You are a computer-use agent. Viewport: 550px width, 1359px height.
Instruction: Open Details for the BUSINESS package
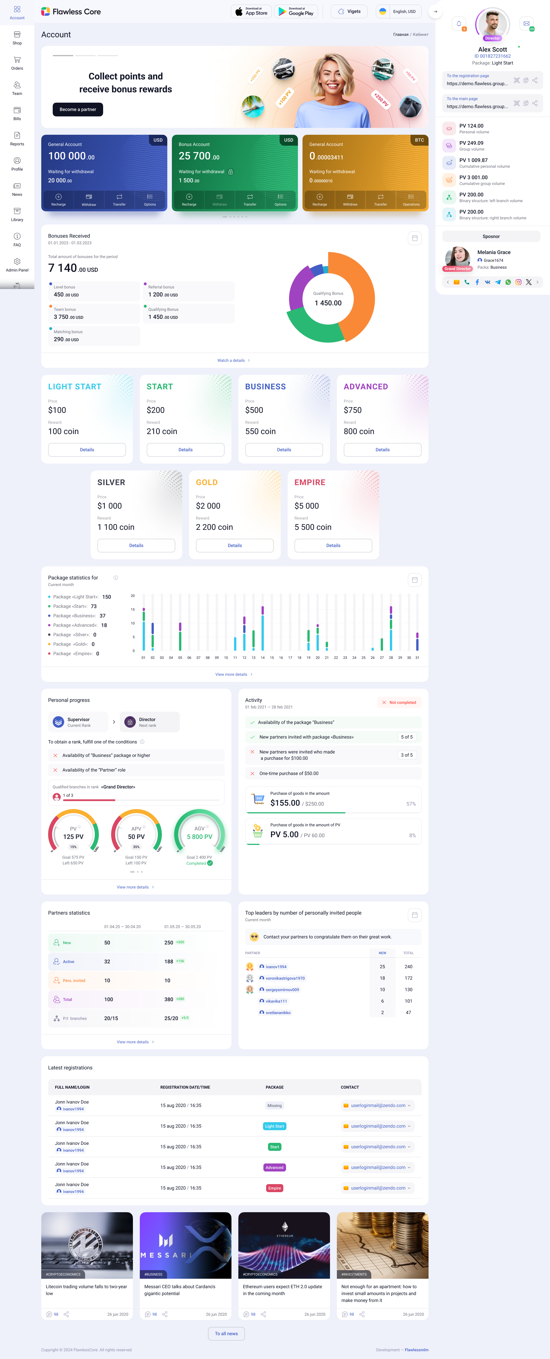pyautogui.click(x=284, y=450)
